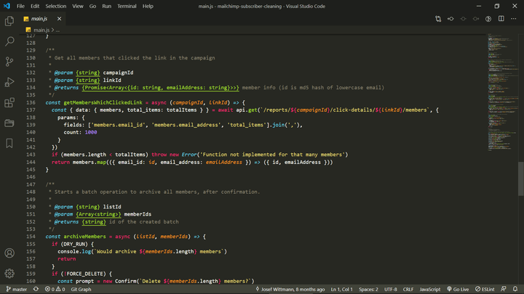Split the editor to the right
This screenshot has height=294, width=524.
point(501,19)
